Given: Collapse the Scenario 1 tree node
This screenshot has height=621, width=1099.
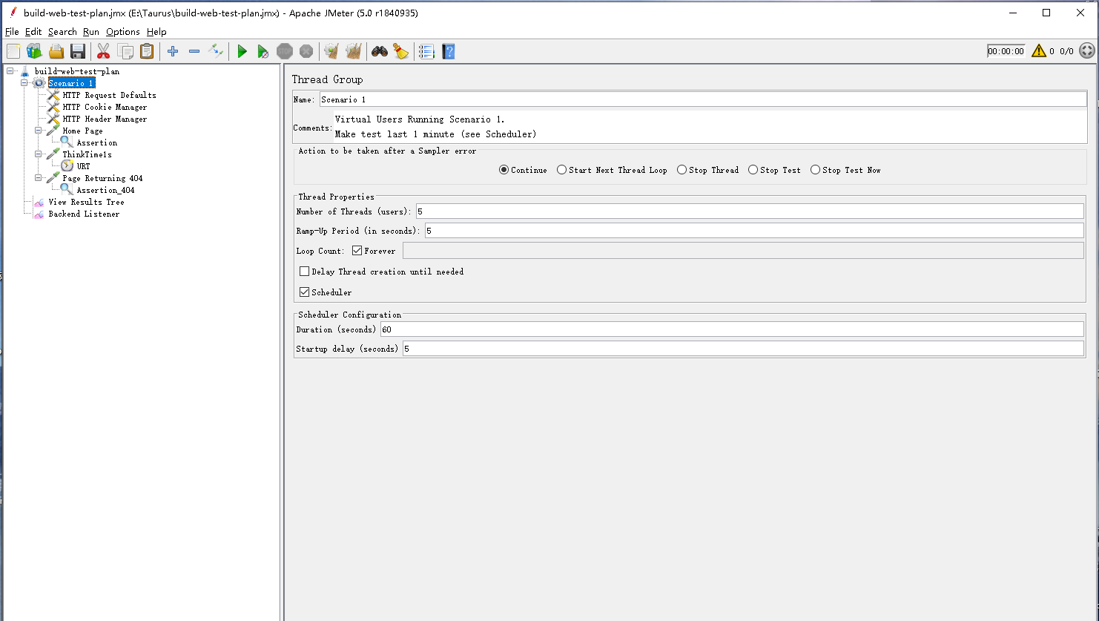Looking at the screenshot, I should (x=24, y=83).
